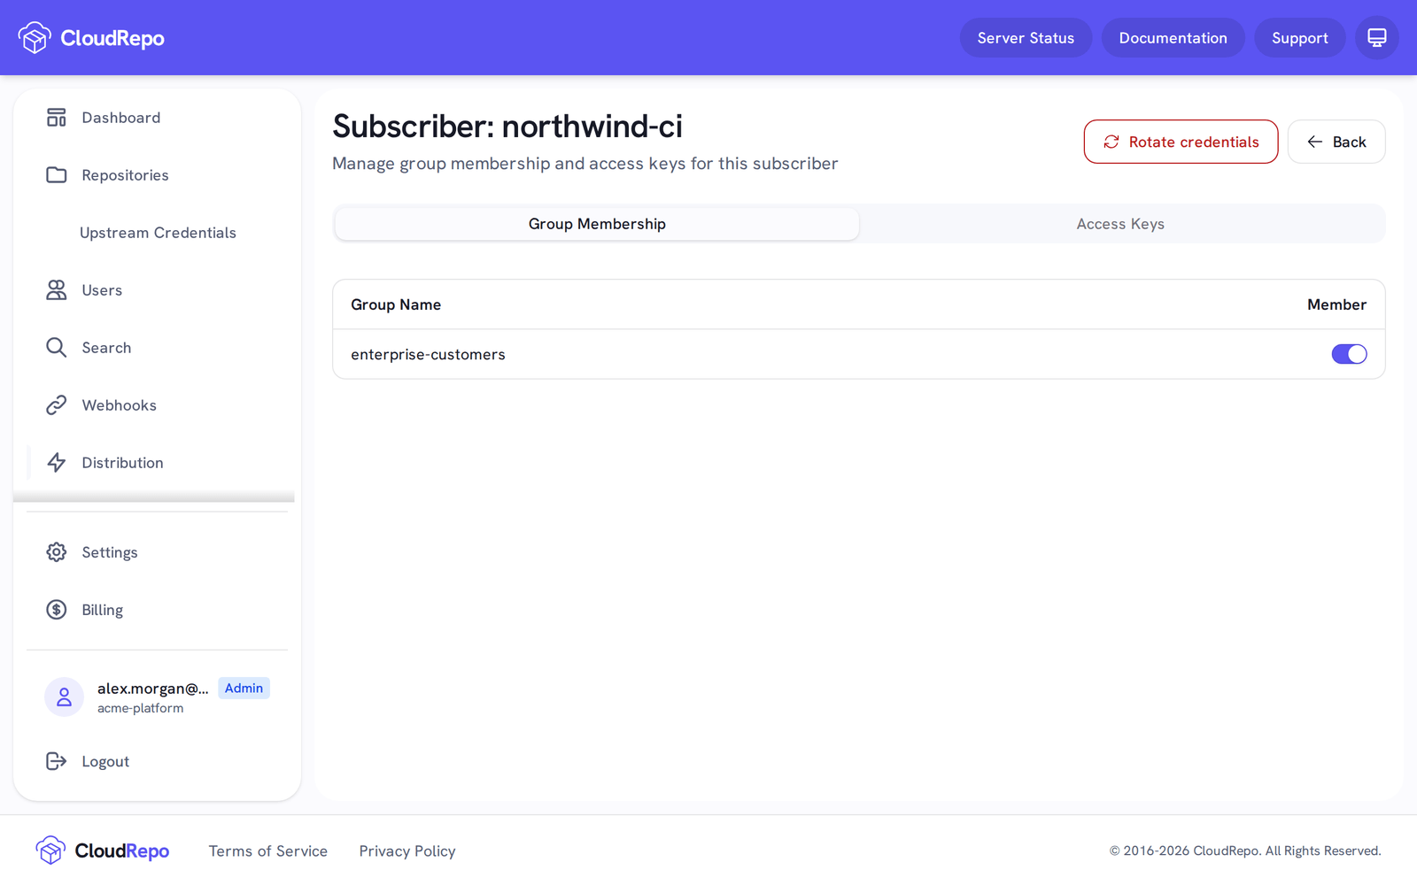Select the Group Membership tab
The width and height of the screenshot is (1417, 885).
coord(597,224)
